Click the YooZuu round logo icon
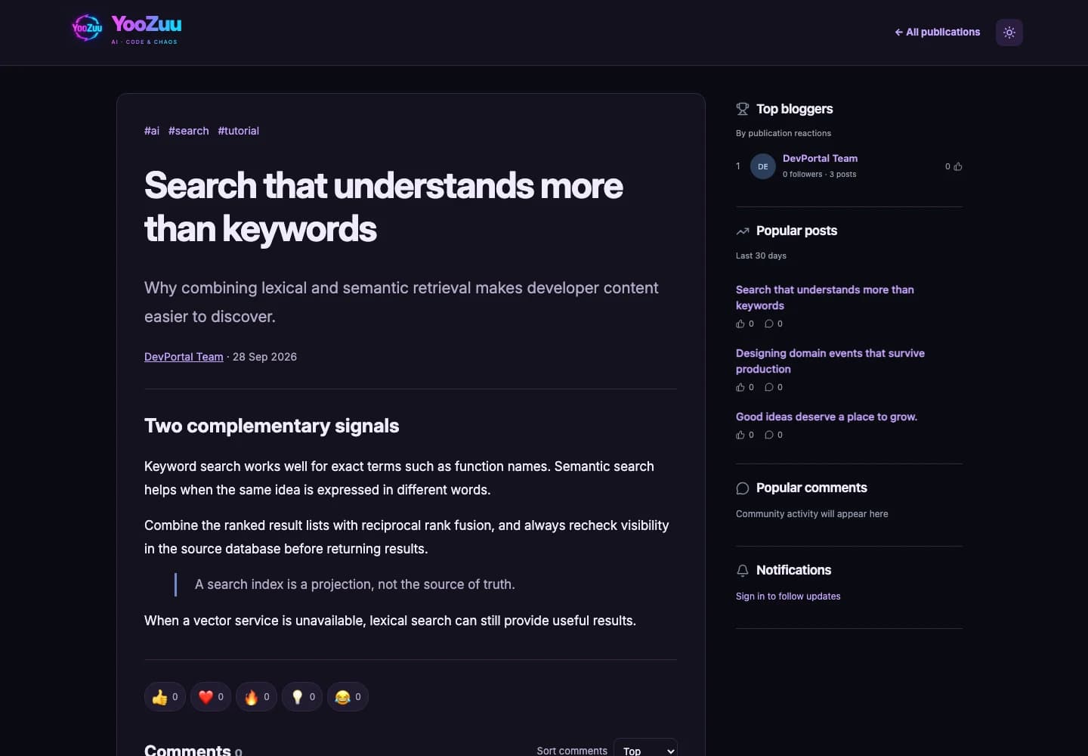 pos(87,29)
